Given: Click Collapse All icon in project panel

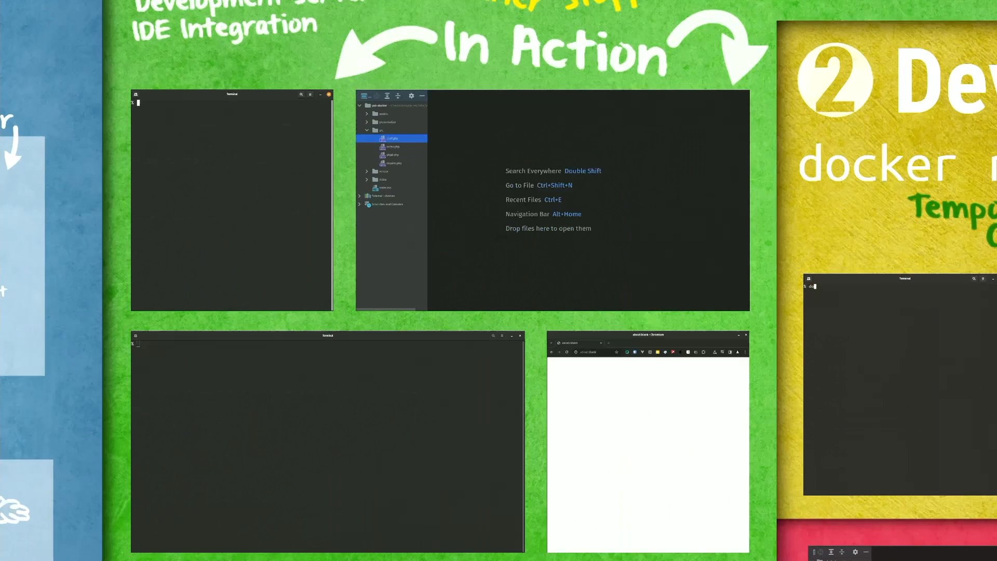Looking at the screenshot, I should tap(398, 96).
